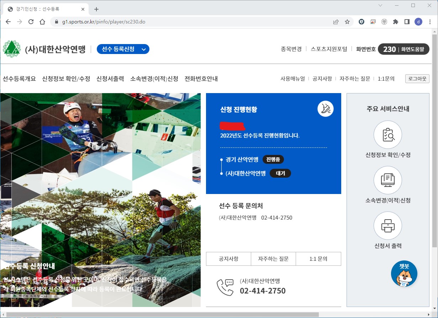
Task: Open 신청서 출력 printer icon
Action: tap(388, 225)
